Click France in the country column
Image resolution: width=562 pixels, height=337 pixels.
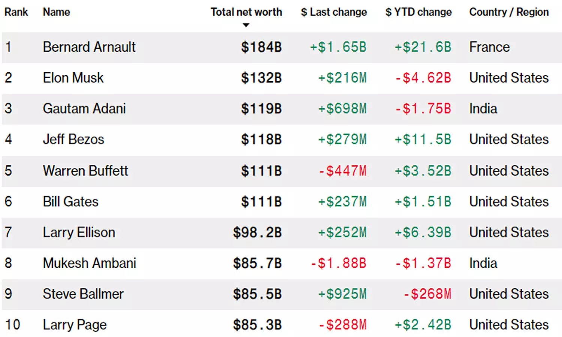click(x=489, y=47)
